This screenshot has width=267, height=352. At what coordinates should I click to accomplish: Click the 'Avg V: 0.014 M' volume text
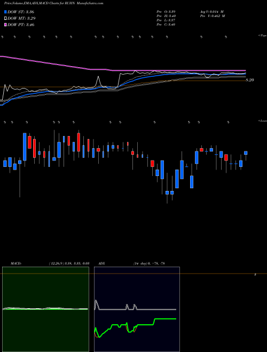pos(211,11)
